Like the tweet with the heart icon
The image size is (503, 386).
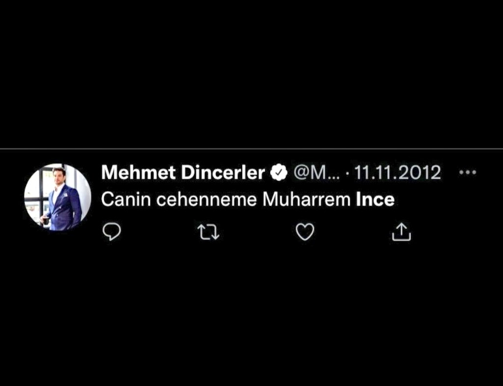305,232
